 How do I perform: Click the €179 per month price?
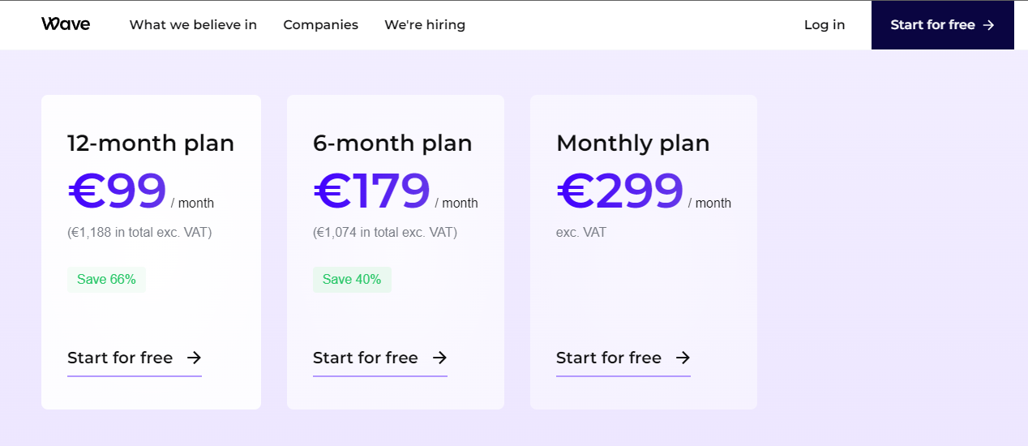(372, 191)
